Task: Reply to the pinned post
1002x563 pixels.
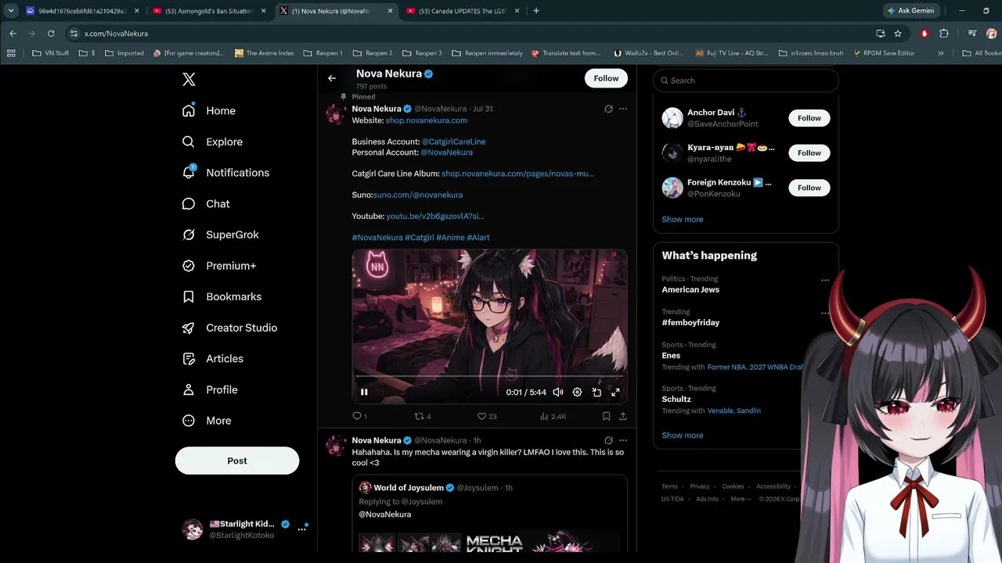Action: (x=359, y=417)
